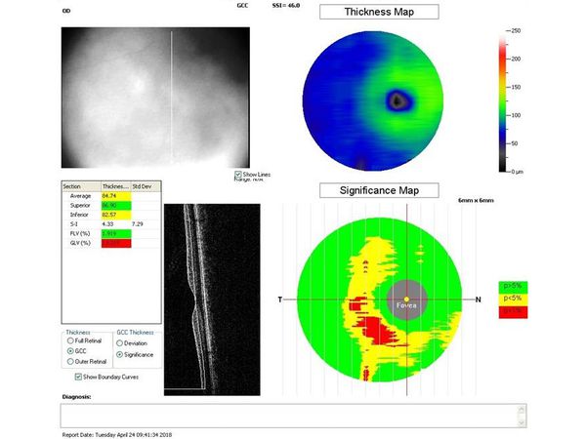Click the Section column header
The height and width of the screenshot is (439, 586).
(80, 185)
